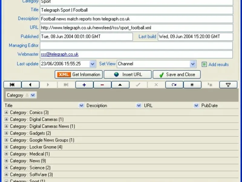Expand the Digital Cameras News group

tap(6, 126)
